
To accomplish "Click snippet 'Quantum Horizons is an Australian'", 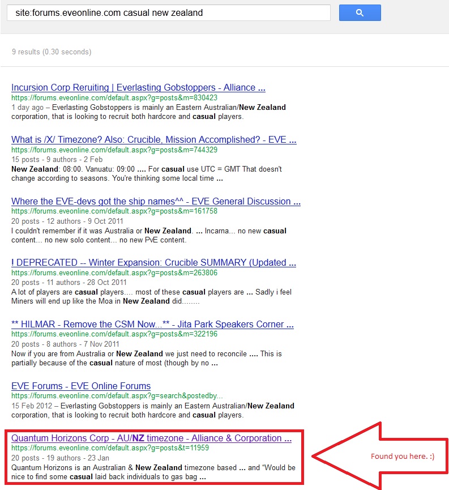I will (x=153, y=472).
